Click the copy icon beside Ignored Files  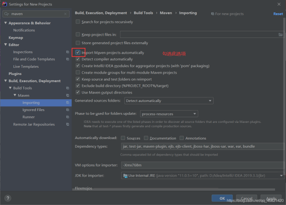[x=68, y=110]
